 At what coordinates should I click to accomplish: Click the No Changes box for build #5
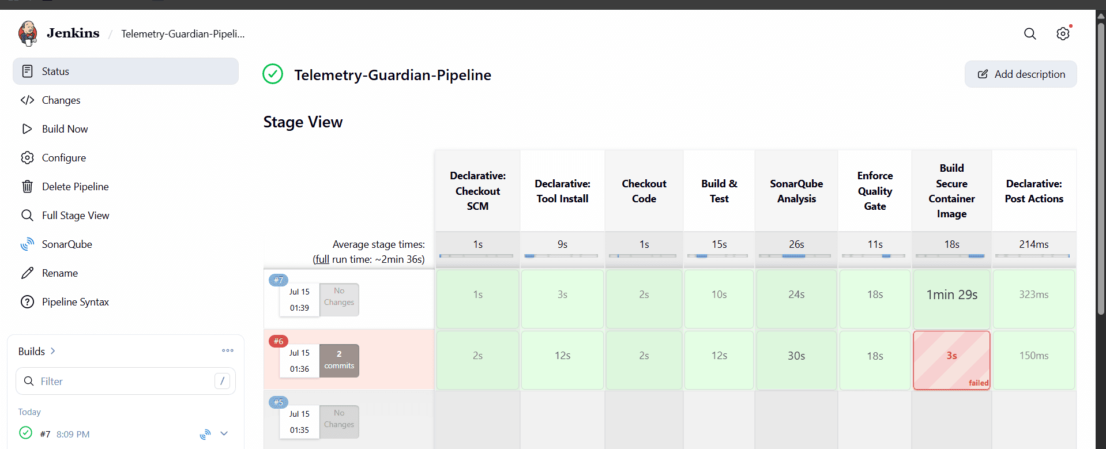[339, 421]
